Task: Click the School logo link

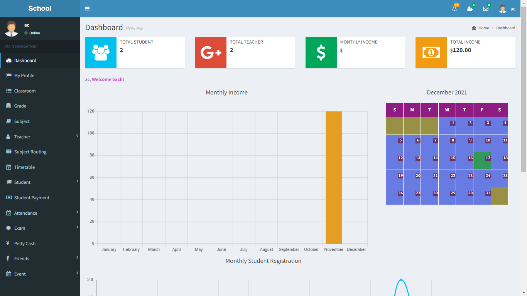Action: pyautogui.click(x=40, y=8)
